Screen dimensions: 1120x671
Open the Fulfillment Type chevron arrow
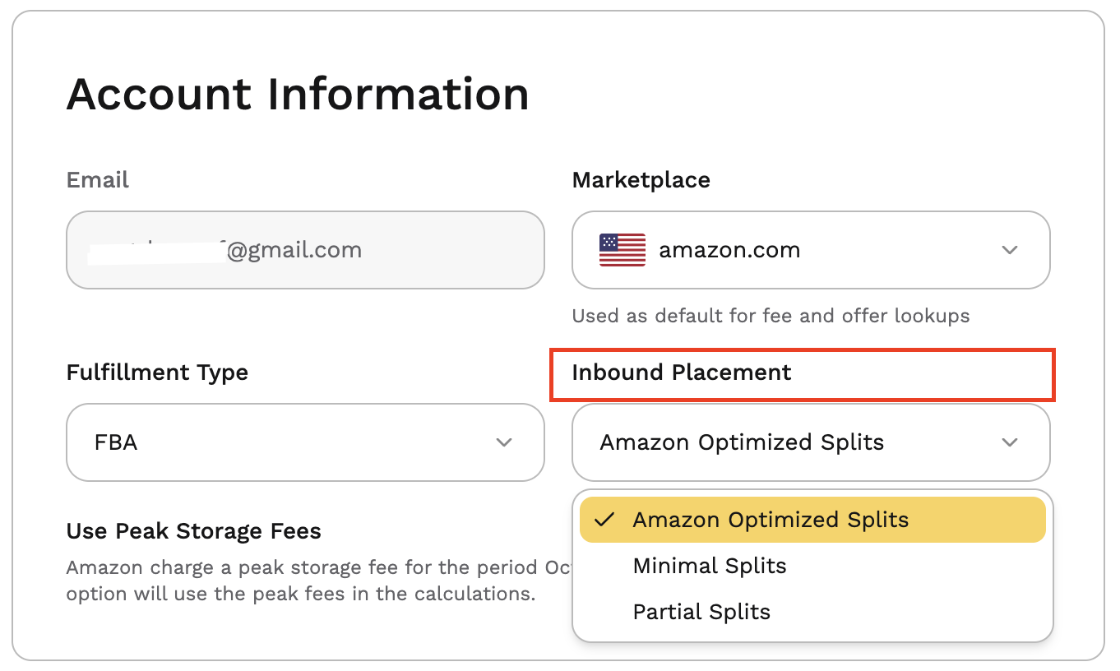tap(504, 442)
